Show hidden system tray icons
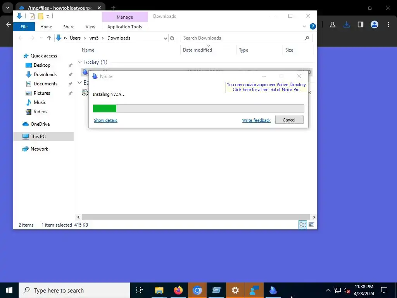 click(328, 290)
